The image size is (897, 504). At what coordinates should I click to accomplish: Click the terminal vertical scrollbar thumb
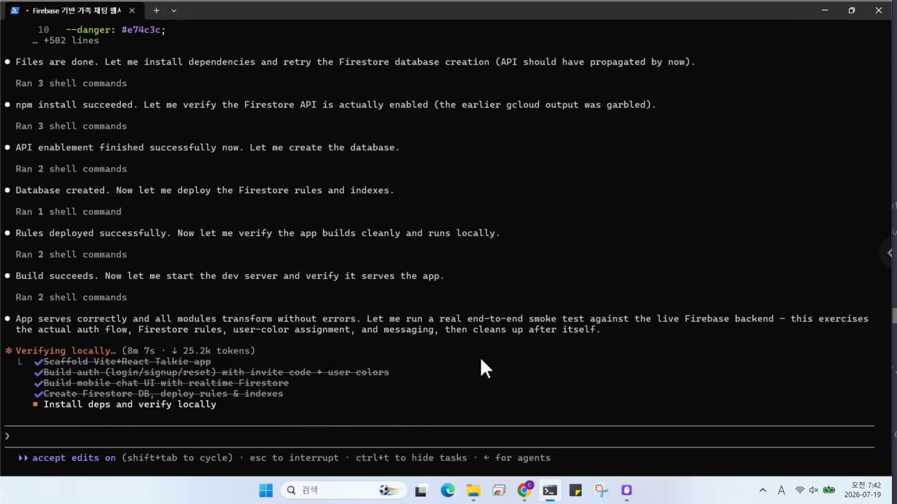click(894, 316)
